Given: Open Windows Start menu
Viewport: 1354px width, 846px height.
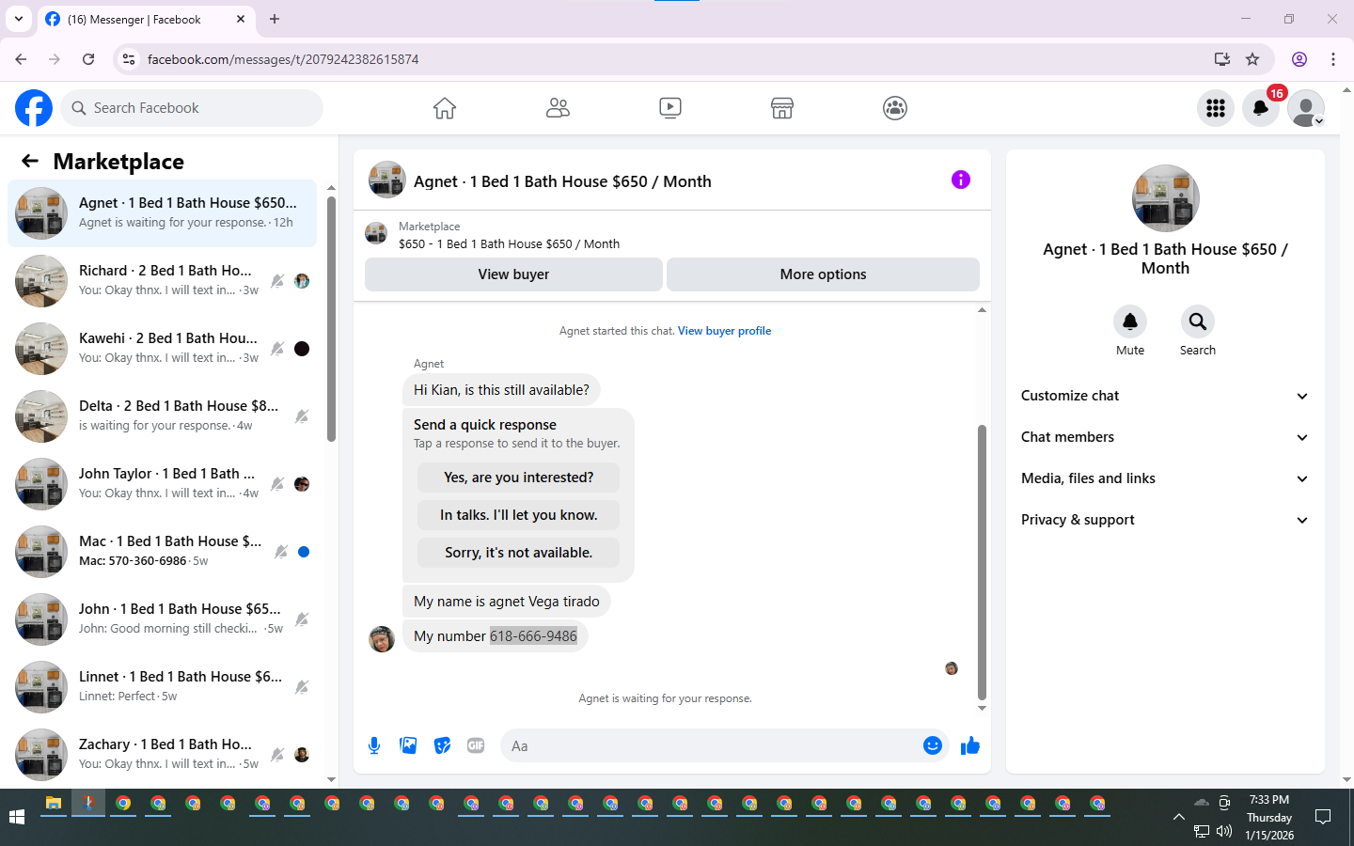Looking at the screenshot, I should coord(16,817).
